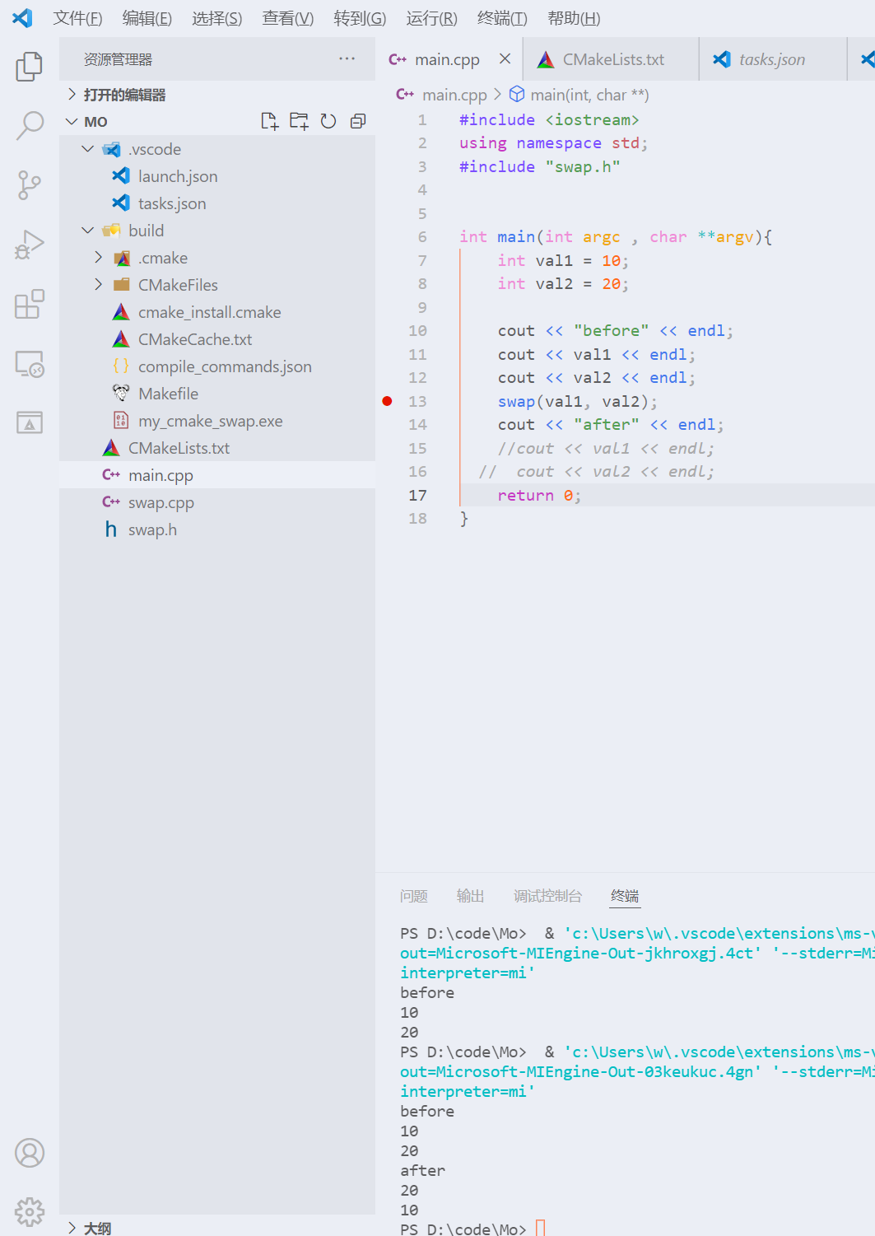The width and height of the screenshot is (875, 1236).
Task: Open cmake_install.cmake file
Action: (217, 312)
